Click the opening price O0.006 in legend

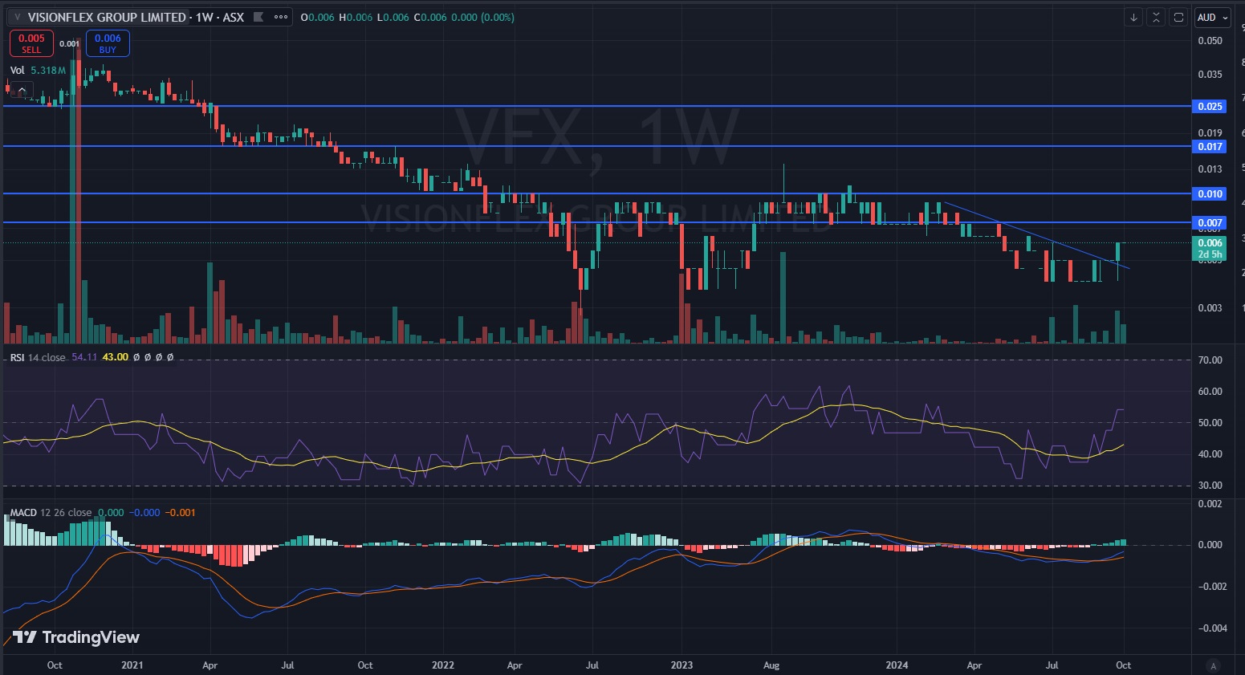pos(317,17)
